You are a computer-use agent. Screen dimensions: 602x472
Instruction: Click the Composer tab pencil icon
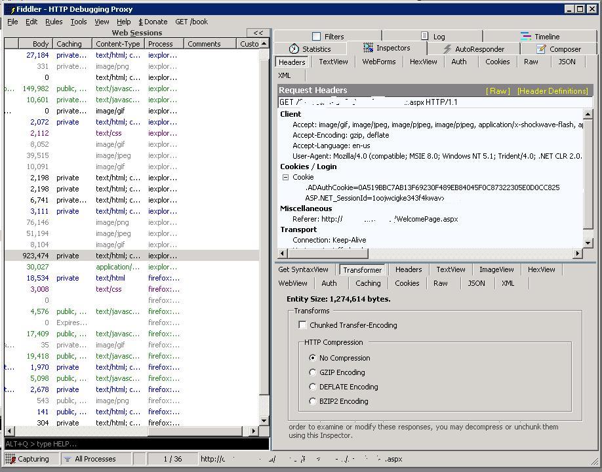tap(541, 49)
